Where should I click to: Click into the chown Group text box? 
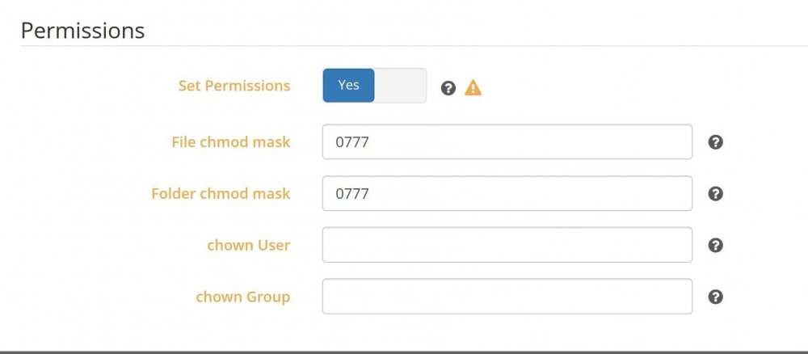(x=507, y=297)
